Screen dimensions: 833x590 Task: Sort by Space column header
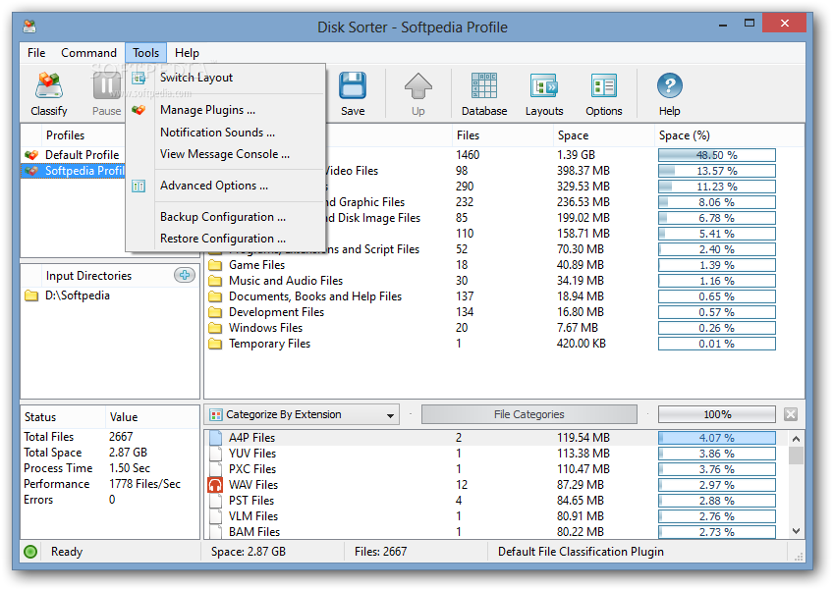click(x=603, y=135)
